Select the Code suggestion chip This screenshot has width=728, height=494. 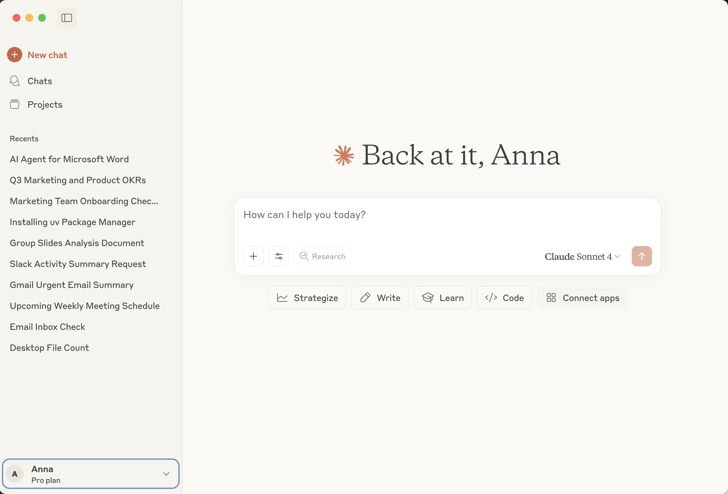[x=504, y=297]
